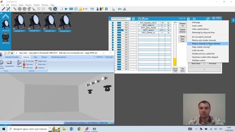Adjust SPOT_random intensity slider
The image size is (235, 132).
127,30
